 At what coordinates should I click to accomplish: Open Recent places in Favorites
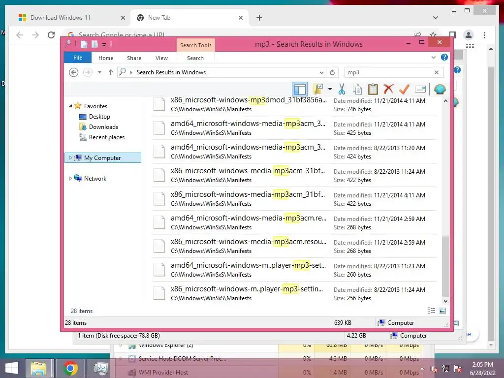(107, 137)
